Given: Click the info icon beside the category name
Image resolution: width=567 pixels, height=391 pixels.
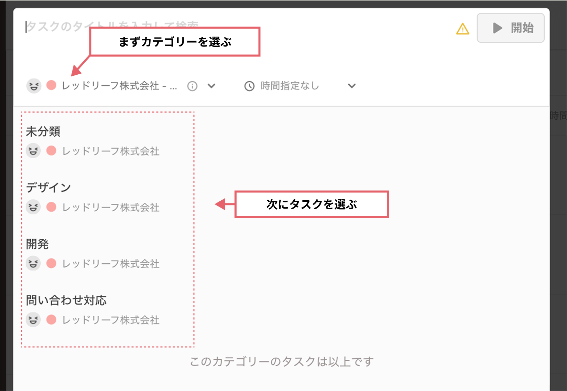Looking at the screenshot, I should coord(193,86).
